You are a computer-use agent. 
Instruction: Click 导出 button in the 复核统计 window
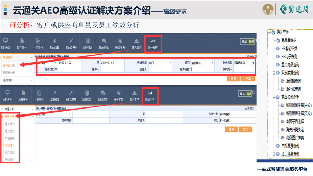coord(246,129)
